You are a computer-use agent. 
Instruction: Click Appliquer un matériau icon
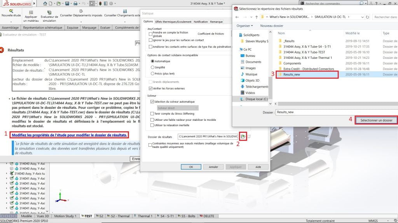pos(31,12)
